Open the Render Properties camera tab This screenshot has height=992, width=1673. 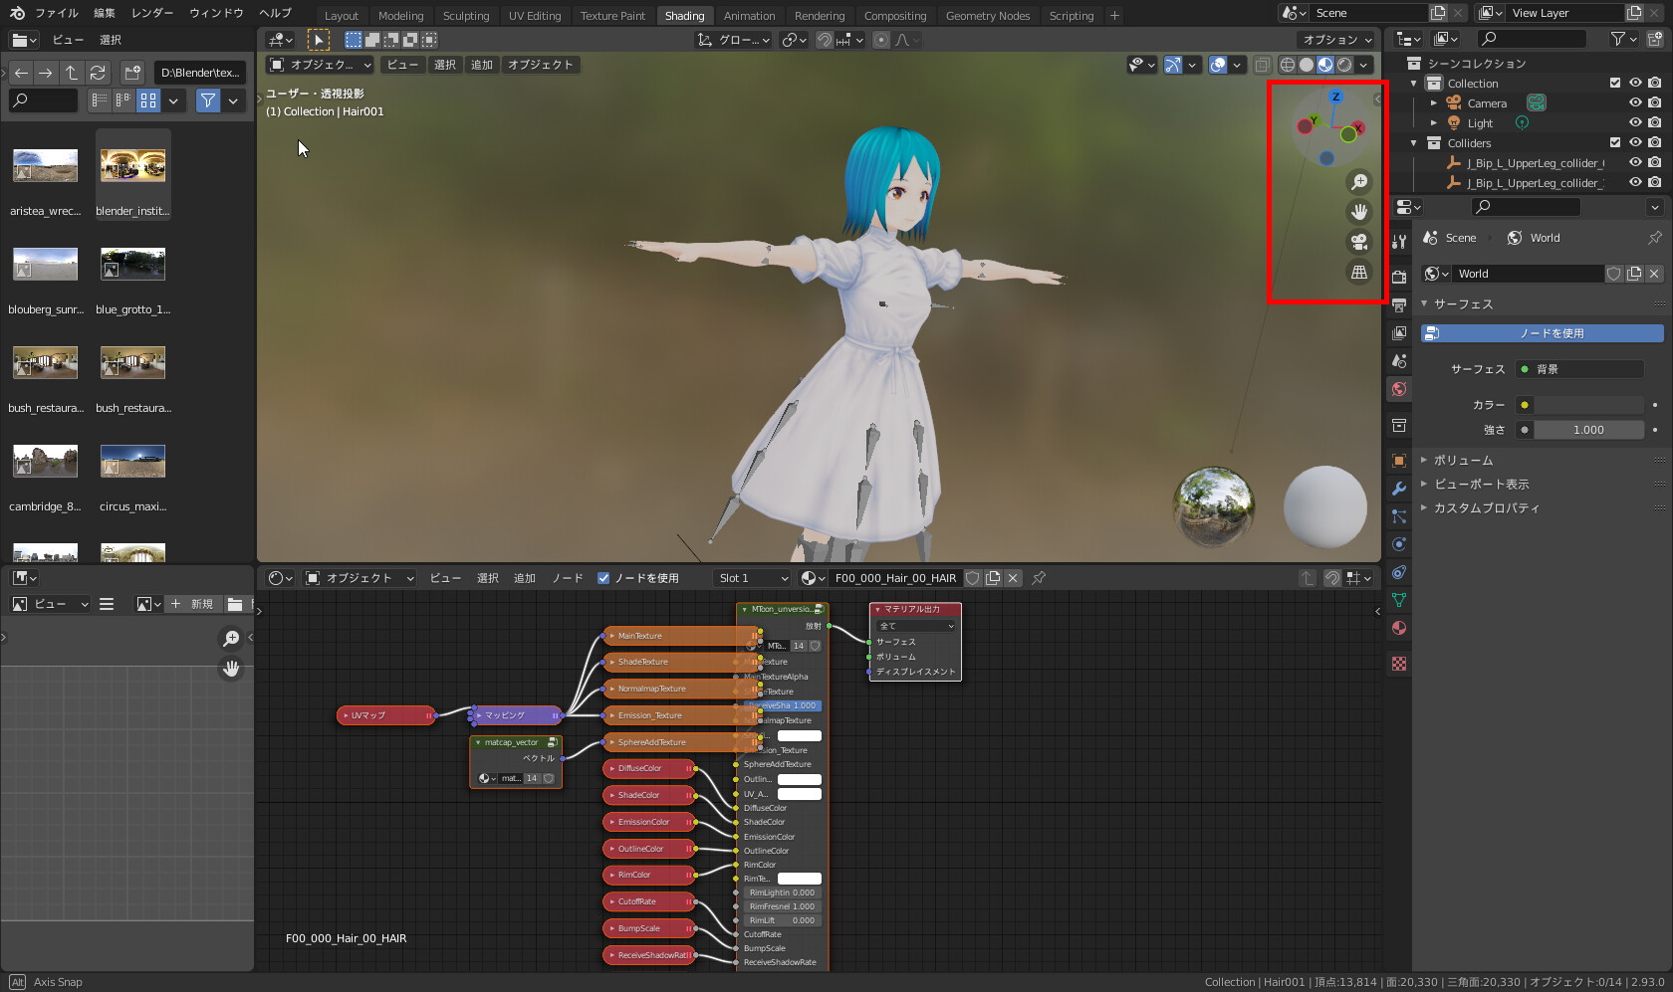click(x=1398, y=277)
